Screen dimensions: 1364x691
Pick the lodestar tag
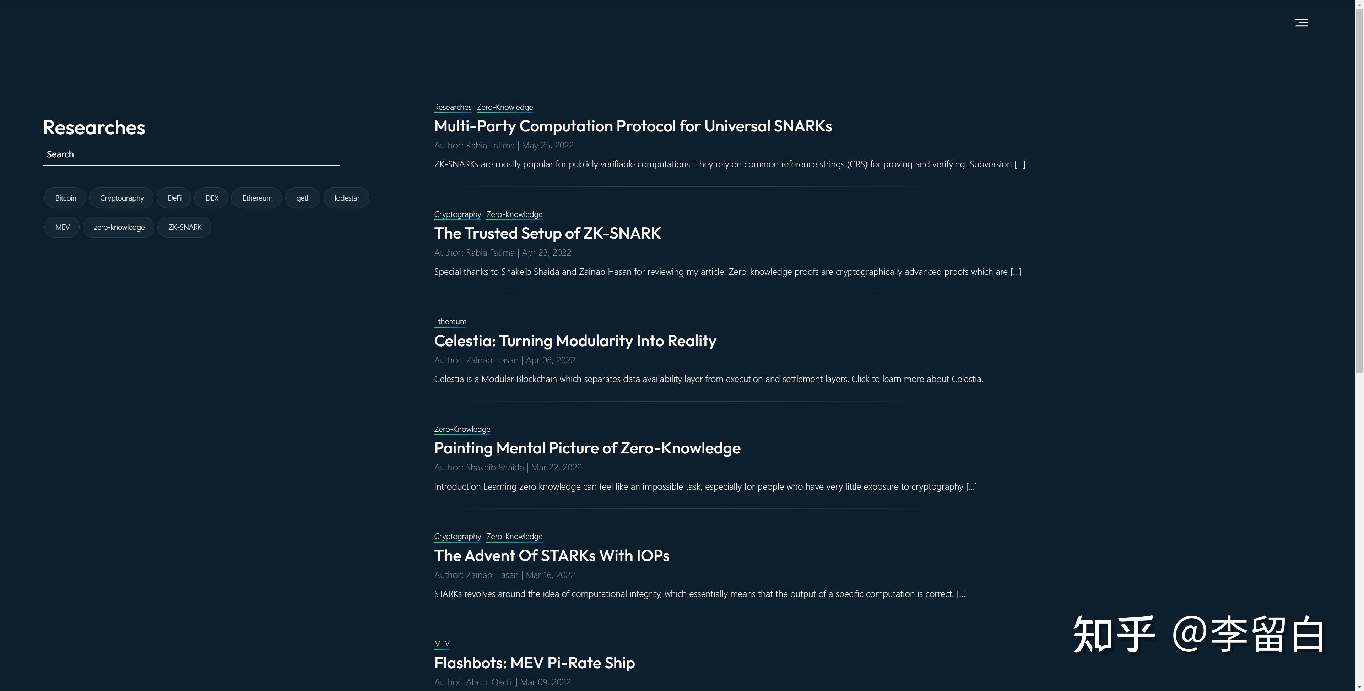click(x=347, y=198)
